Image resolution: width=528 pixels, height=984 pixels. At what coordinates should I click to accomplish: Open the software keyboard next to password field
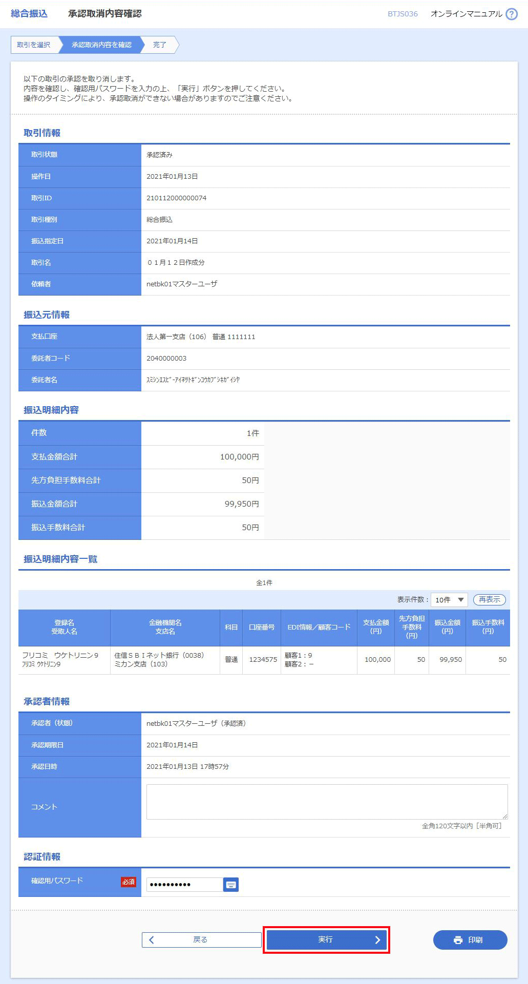point(231,885)
